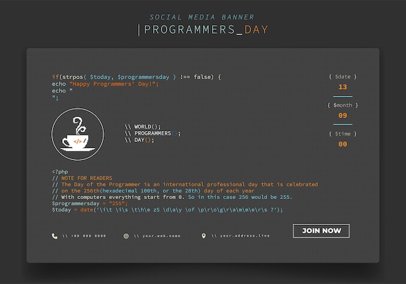Click the comment 'on the 256th(hexadecimal 100th'

153,191
